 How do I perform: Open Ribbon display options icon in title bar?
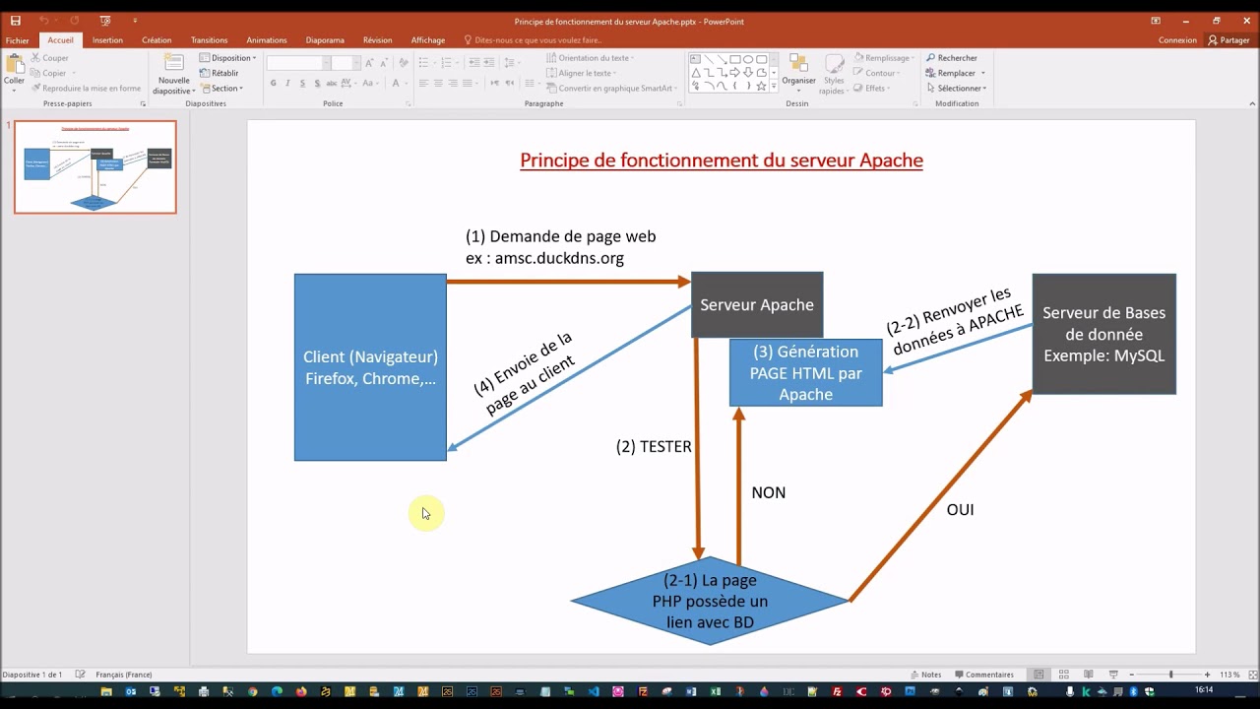(x=1156, y=20)
